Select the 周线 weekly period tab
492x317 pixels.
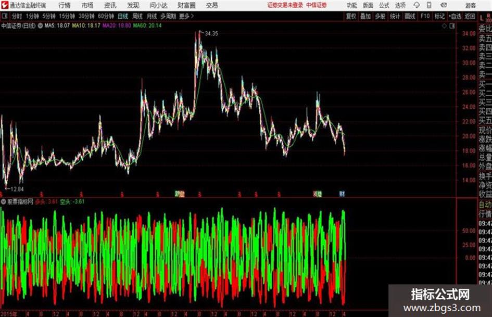(x=137, y=16)
